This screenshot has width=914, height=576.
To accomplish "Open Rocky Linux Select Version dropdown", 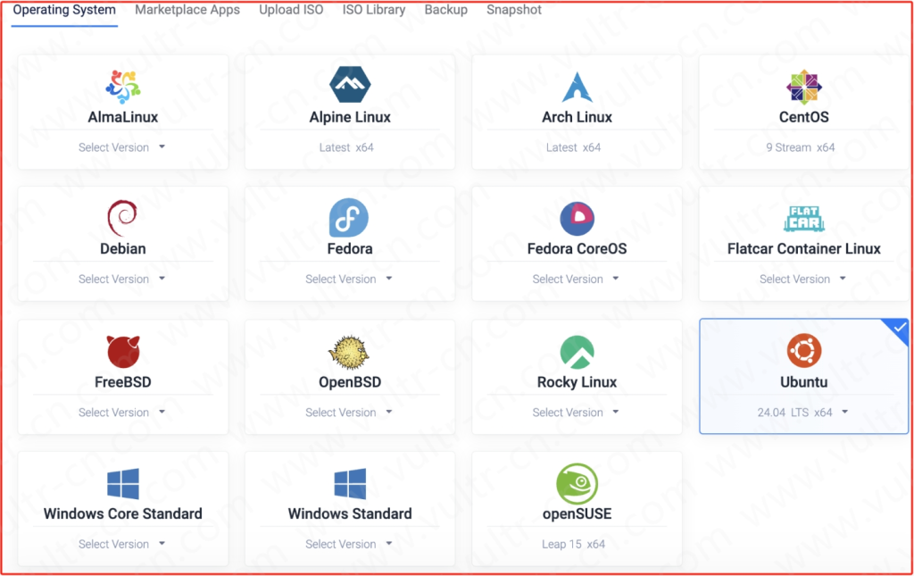I will pos(576,413).
